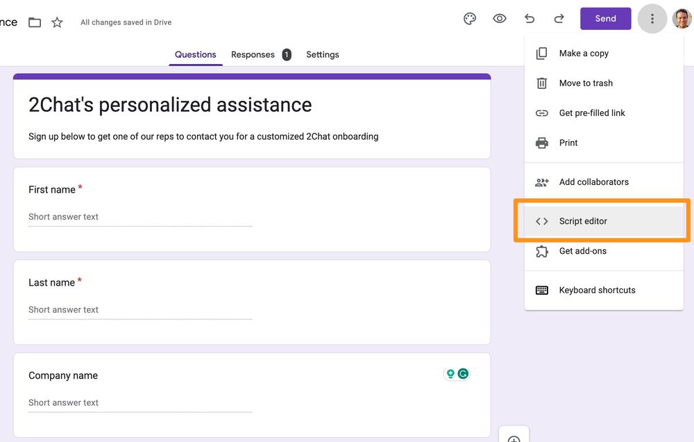The height and width of the screenshot is (442, 694).
Task: Open Keyboard shortcuts from the menu
Action: [598, 290]
